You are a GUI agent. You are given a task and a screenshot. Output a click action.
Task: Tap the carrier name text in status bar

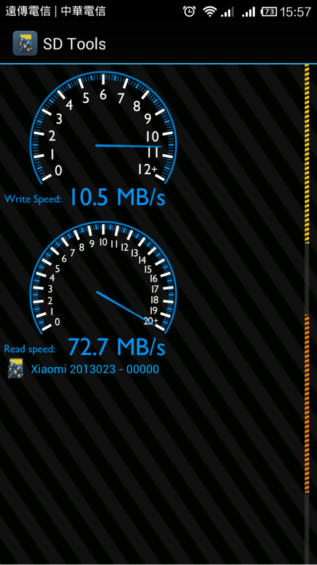tap(55, 11)
